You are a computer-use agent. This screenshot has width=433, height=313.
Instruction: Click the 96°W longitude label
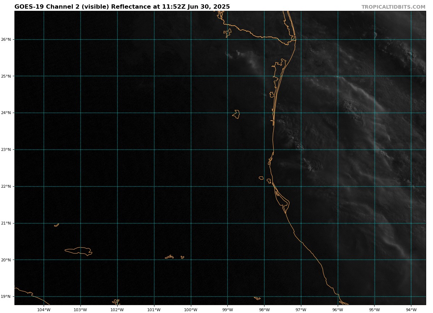(338, 309)
